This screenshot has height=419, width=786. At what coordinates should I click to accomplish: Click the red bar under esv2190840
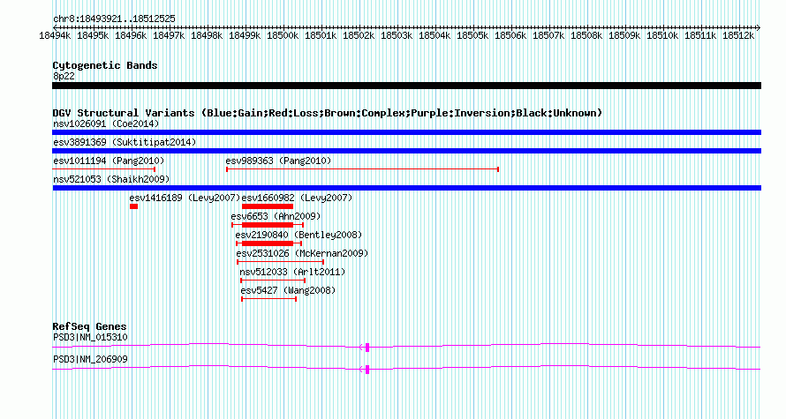click(x=268, y=243)
